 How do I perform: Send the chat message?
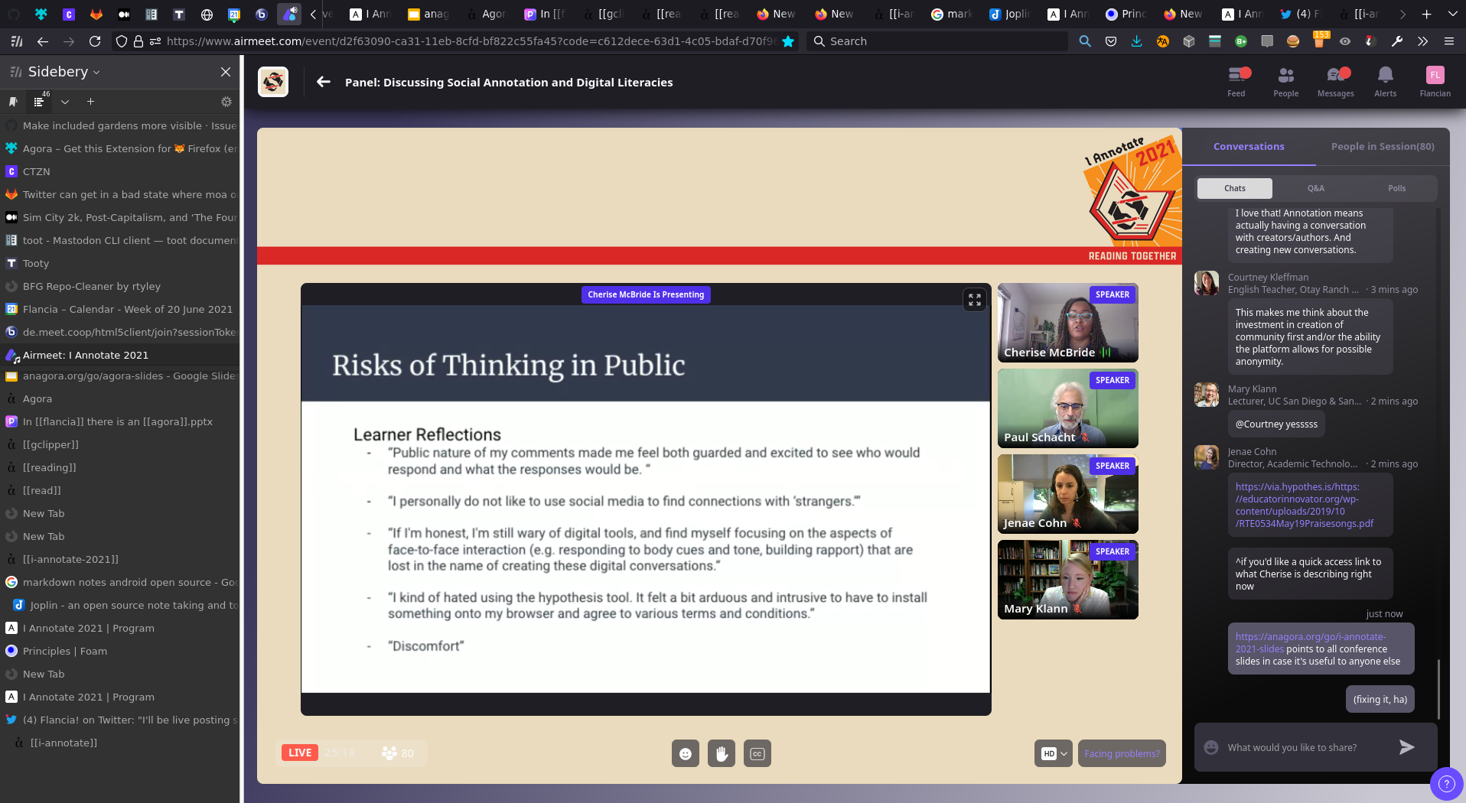coord(1406,747)
